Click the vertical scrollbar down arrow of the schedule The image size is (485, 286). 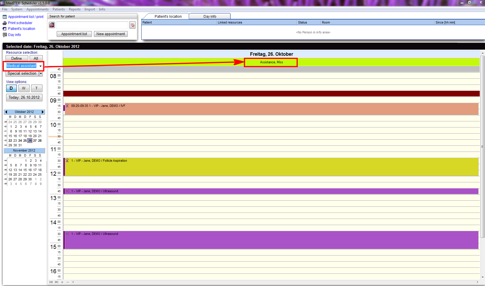pos(483,277)
